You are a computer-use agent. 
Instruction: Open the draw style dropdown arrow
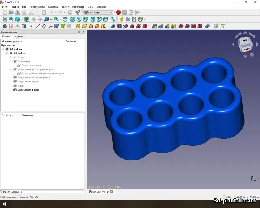[x=22, y=19]
